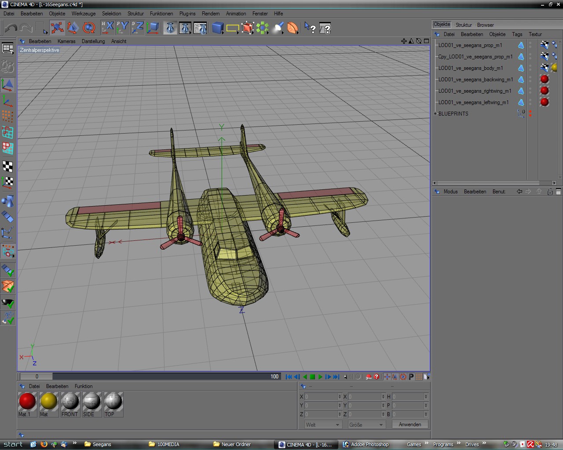This screenshot has width=563, height=450.
Task: Activate the Rotate tool in top toolbar
Action: coord(89,28)
